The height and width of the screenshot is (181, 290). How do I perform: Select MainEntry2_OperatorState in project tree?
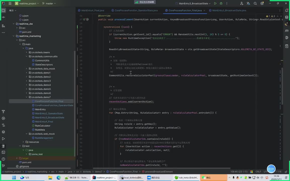(x=49, y=113)
